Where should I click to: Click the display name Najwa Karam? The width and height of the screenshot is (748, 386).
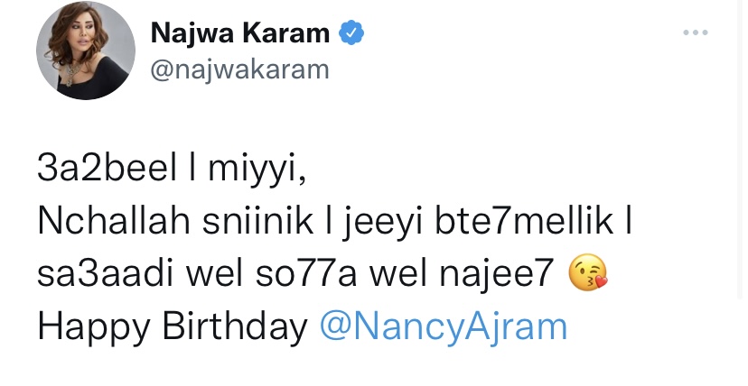point(239,35)
